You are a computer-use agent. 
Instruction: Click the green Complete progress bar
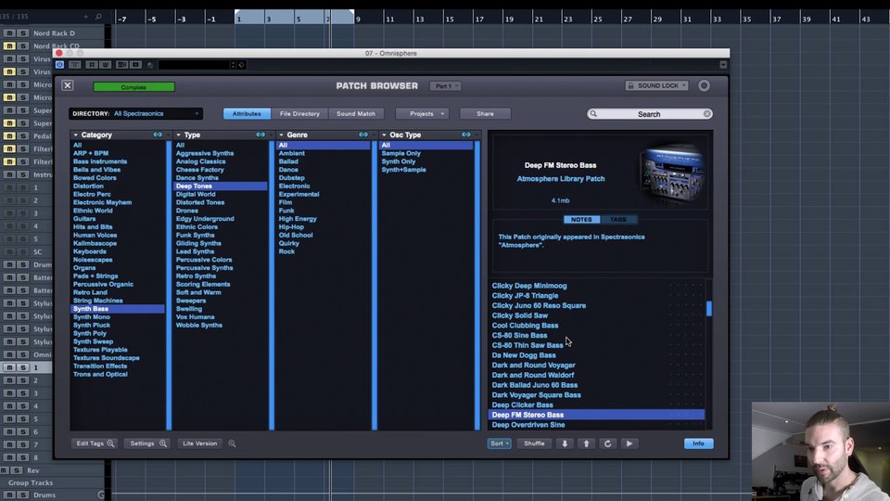pyautogui.click(x=133, y=87)
